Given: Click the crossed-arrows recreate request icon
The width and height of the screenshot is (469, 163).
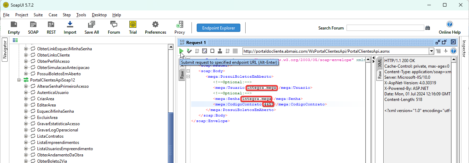Looking at the screenshot, I should click(x=204, y=51).
